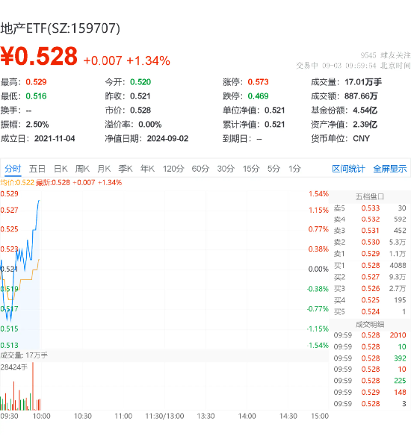The image size is (411, 436).
Task: Select the 卖1 0.529 order row
Action: [370, 254]
